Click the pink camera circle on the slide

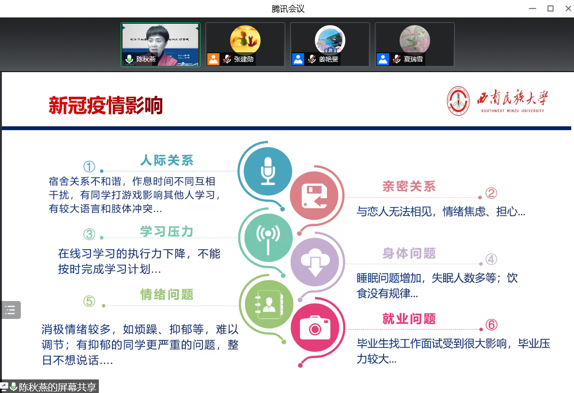(x=315, y=329)
